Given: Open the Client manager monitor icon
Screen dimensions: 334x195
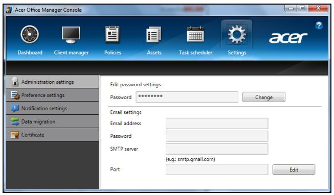Looking at the screenshot, I should point(71,35).
